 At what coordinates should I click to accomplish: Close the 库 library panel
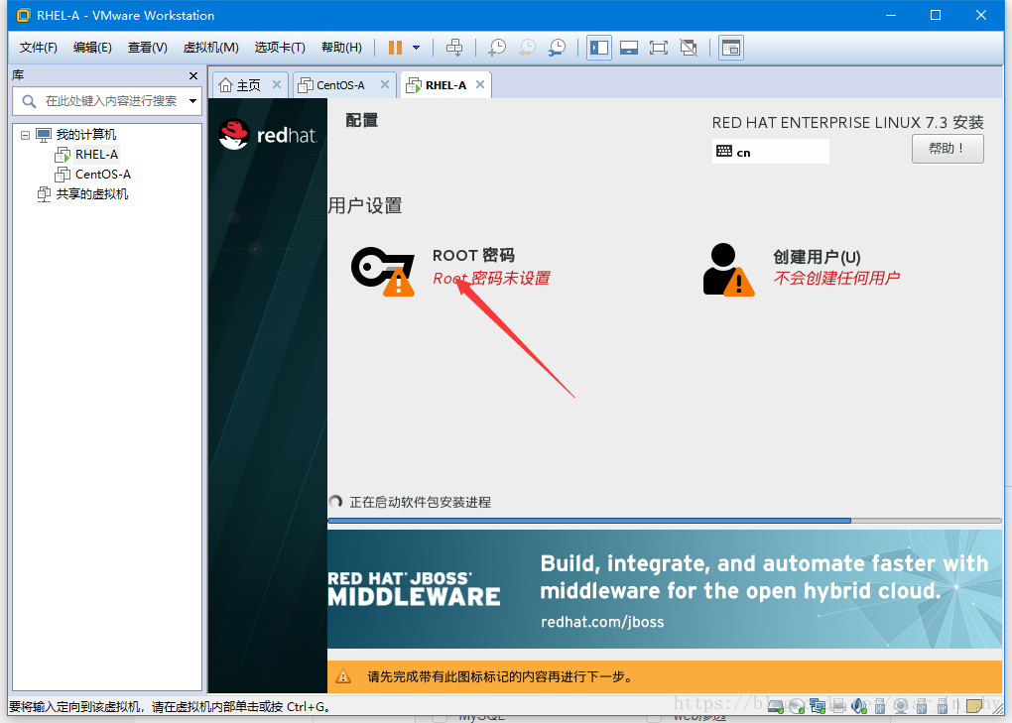click(x=193, y=75)
